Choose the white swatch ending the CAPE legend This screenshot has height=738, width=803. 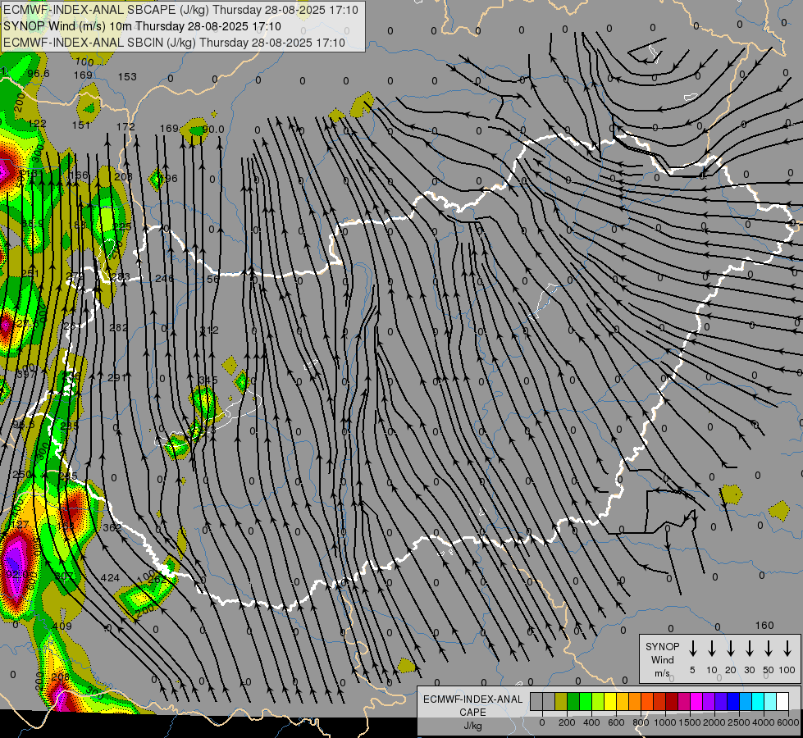click(782, 702)
